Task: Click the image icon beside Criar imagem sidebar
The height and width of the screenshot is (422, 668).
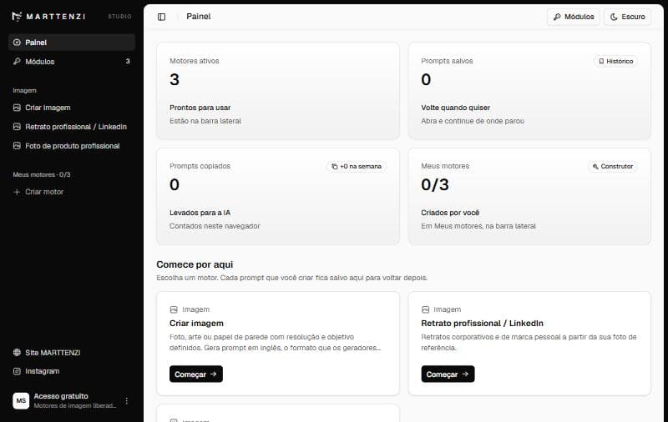Action: pyautogui.click(x=17, y=108)
